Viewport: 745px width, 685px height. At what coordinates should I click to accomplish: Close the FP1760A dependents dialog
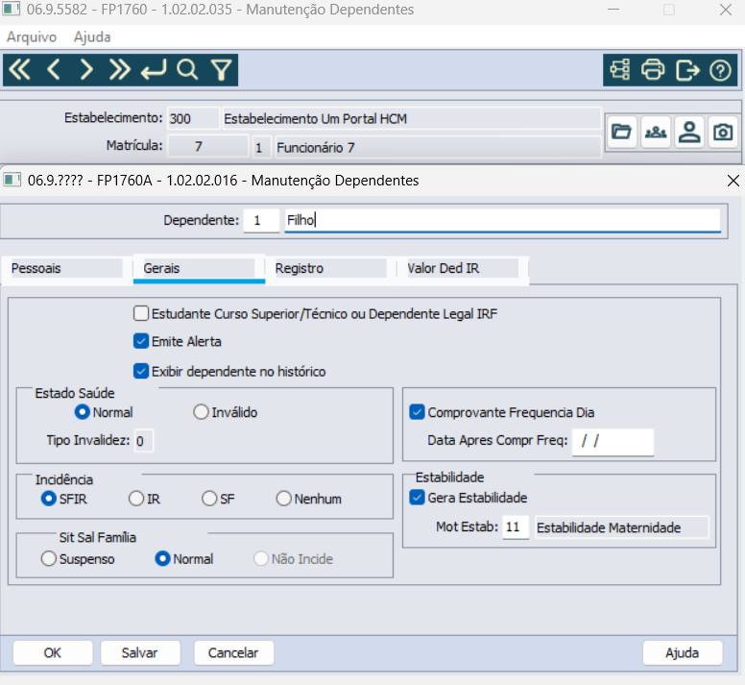pyautogui.click(x=733, y=181)
